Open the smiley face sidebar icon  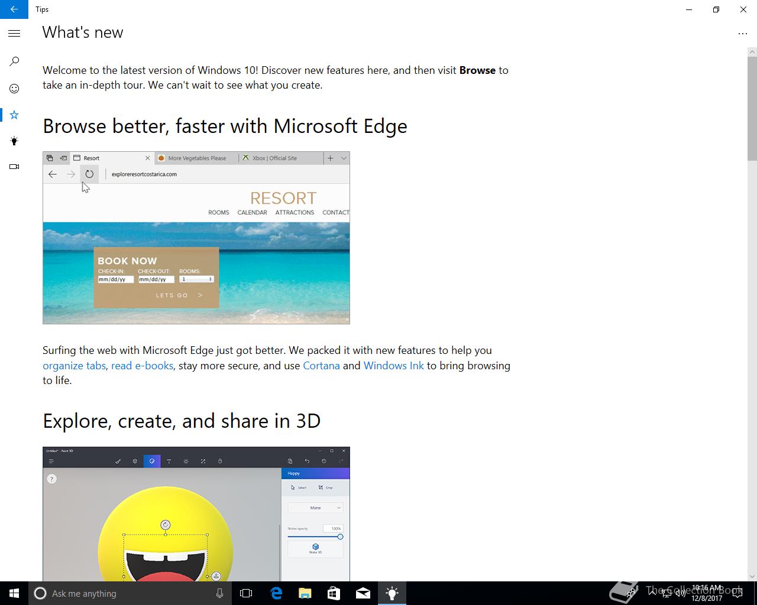(14, 89)
